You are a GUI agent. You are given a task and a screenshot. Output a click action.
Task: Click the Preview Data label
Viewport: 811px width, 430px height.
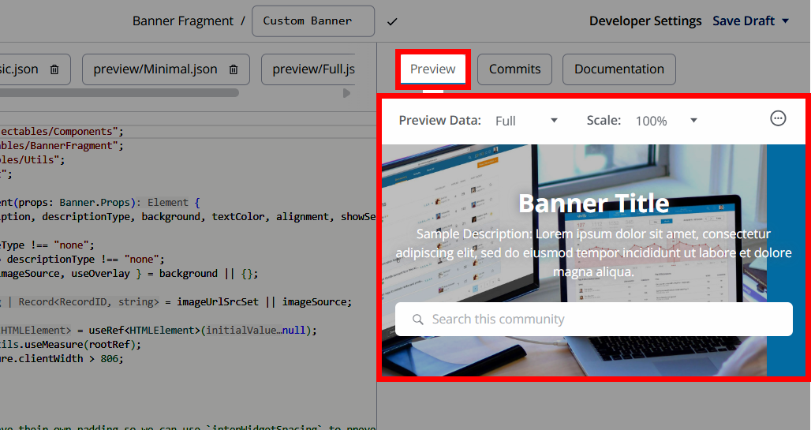tap(439, 121)
